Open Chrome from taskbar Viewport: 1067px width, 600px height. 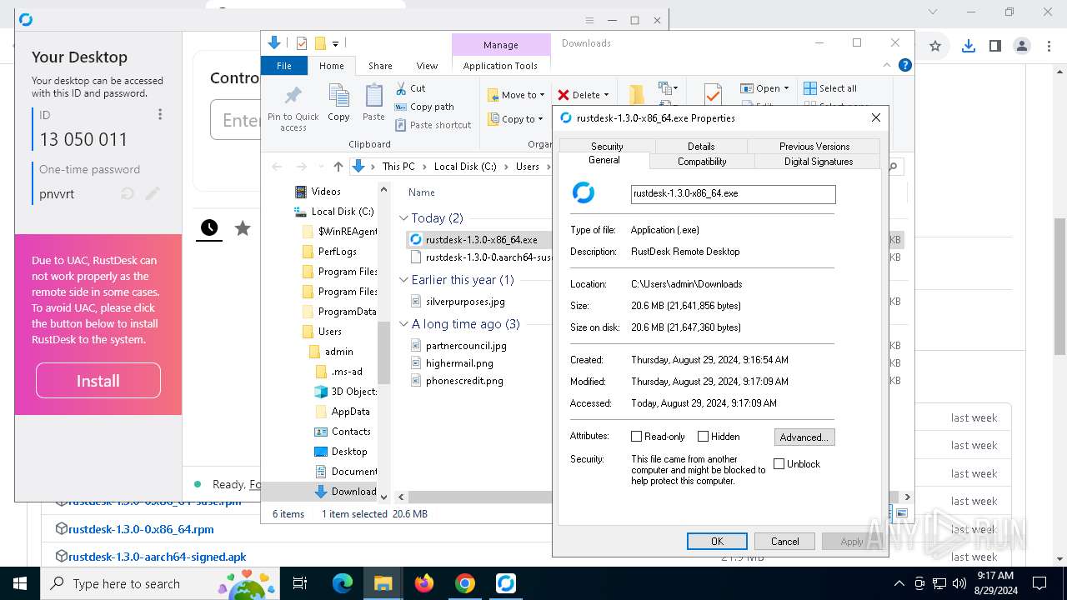click(x=465, y=583)
